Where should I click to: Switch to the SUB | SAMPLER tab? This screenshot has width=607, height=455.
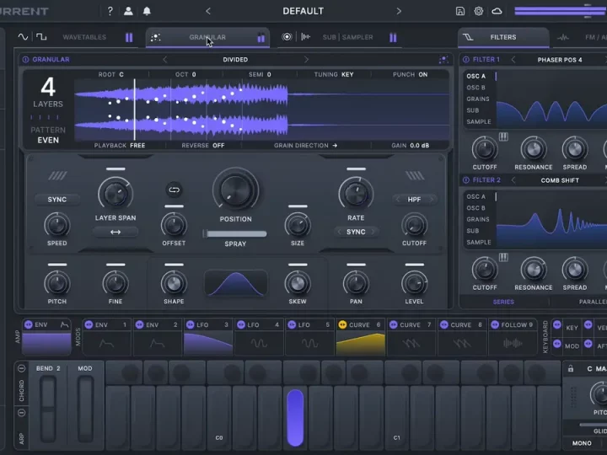pyautogui.click(x=347, y=37)
